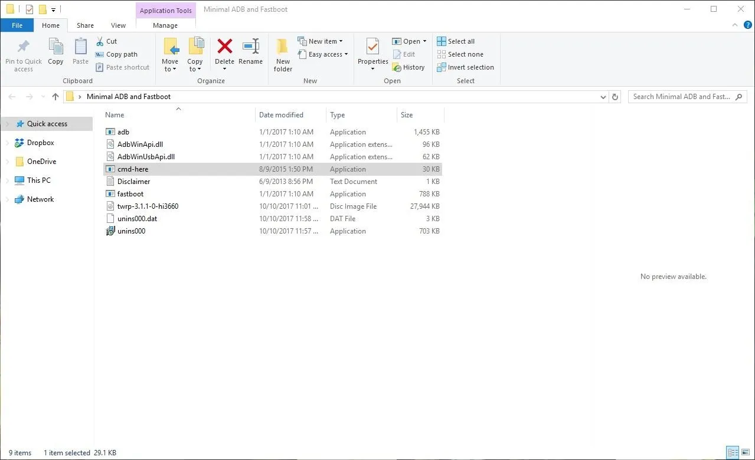Switch to the Home ribbon tab
The image size is (755, 460).
(x=51, y=25)
